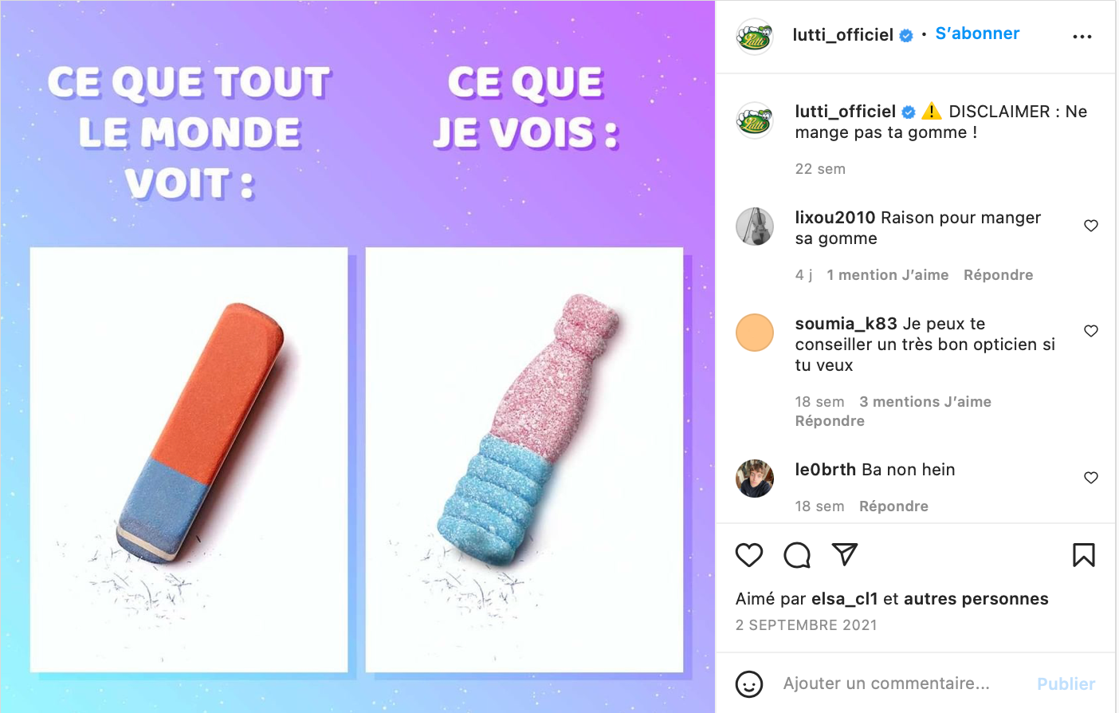Save post with bookmark icon

1084,555
